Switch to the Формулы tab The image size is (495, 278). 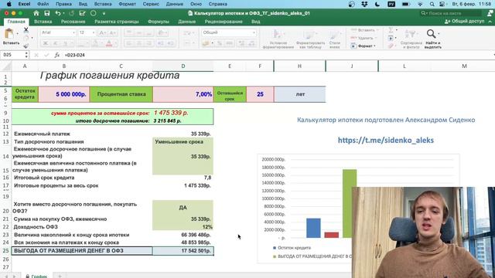(158, 22)
